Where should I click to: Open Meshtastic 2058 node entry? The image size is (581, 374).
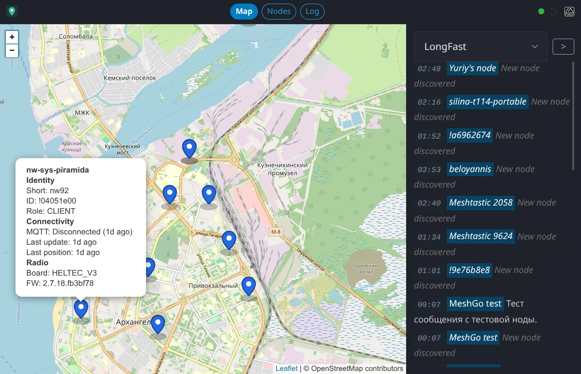coord(480,203)
